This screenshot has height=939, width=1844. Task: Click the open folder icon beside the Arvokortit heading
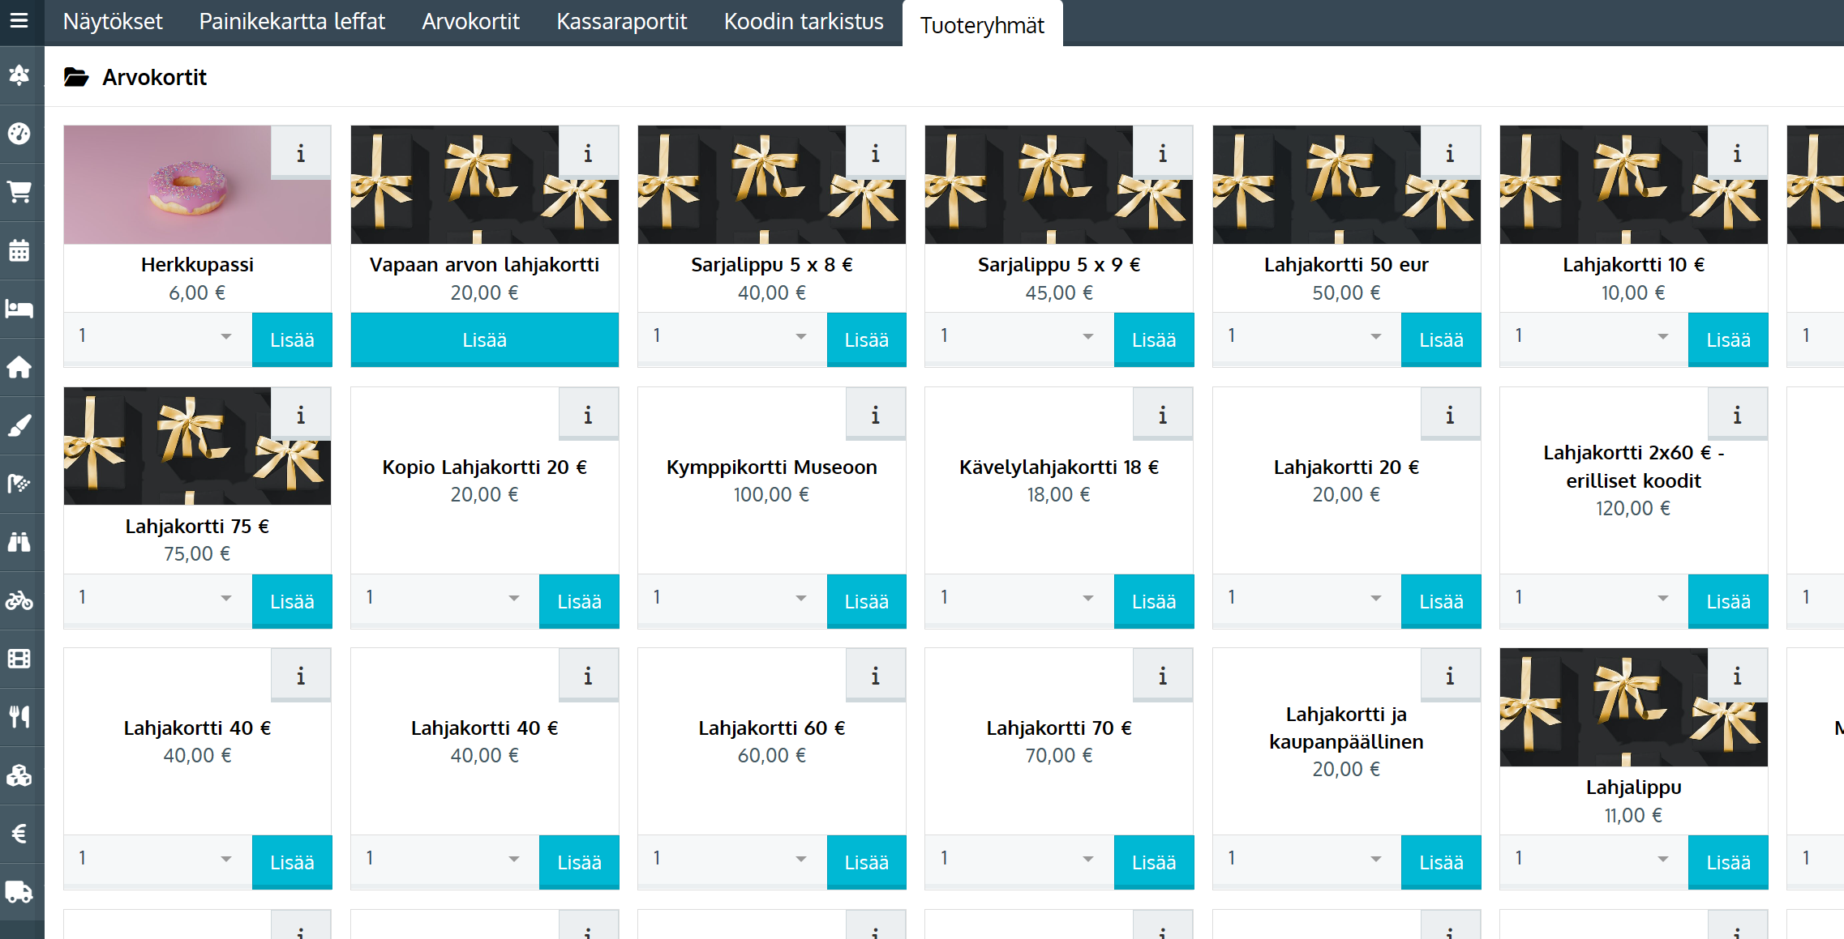coord(76,77)
